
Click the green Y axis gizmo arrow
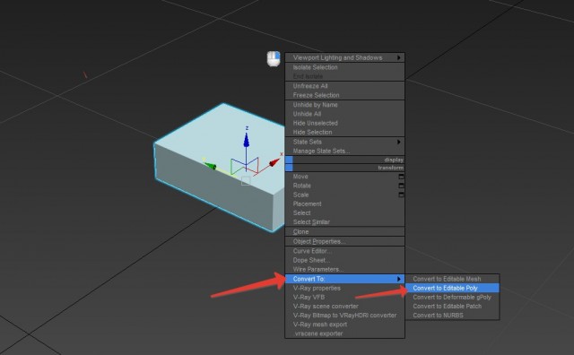click(210, 166)
